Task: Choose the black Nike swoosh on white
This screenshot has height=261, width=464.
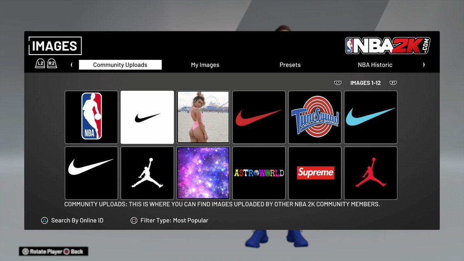Action: (x=147, y=118)
